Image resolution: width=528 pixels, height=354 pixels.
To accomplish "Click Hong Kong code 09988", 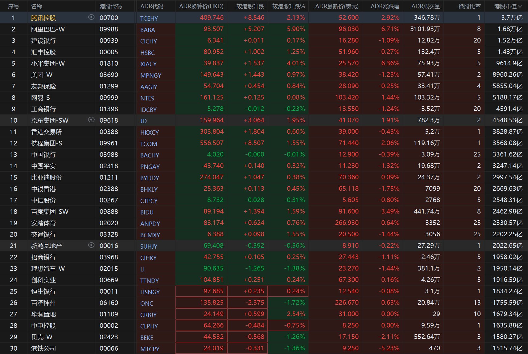I will 109,29.
